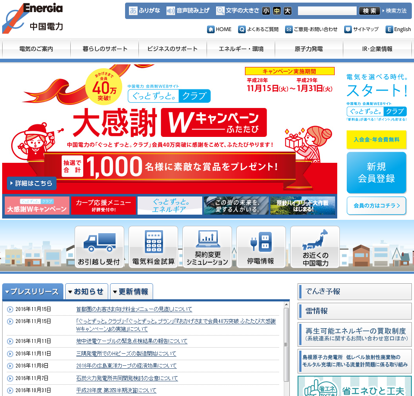Open the エネルギー・環境 menu
This screenshot has height=396, width=414.
coord(241,49)
